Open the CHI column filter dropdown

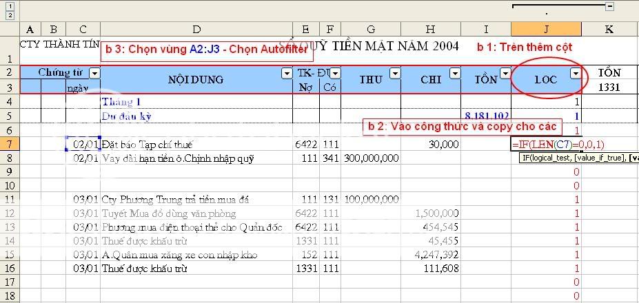(x=455, y=73)
